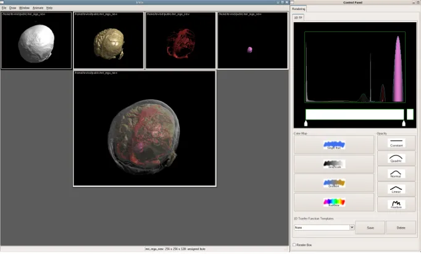Choose the Normal opacity curve
Viewport: 421px width, 254px height.
pyautogui.click(x=396, y=174)
